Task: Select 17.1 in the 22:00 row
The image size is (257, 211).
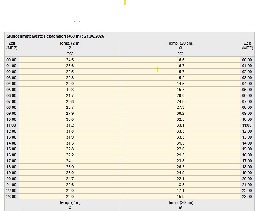Action: [180, 191]
